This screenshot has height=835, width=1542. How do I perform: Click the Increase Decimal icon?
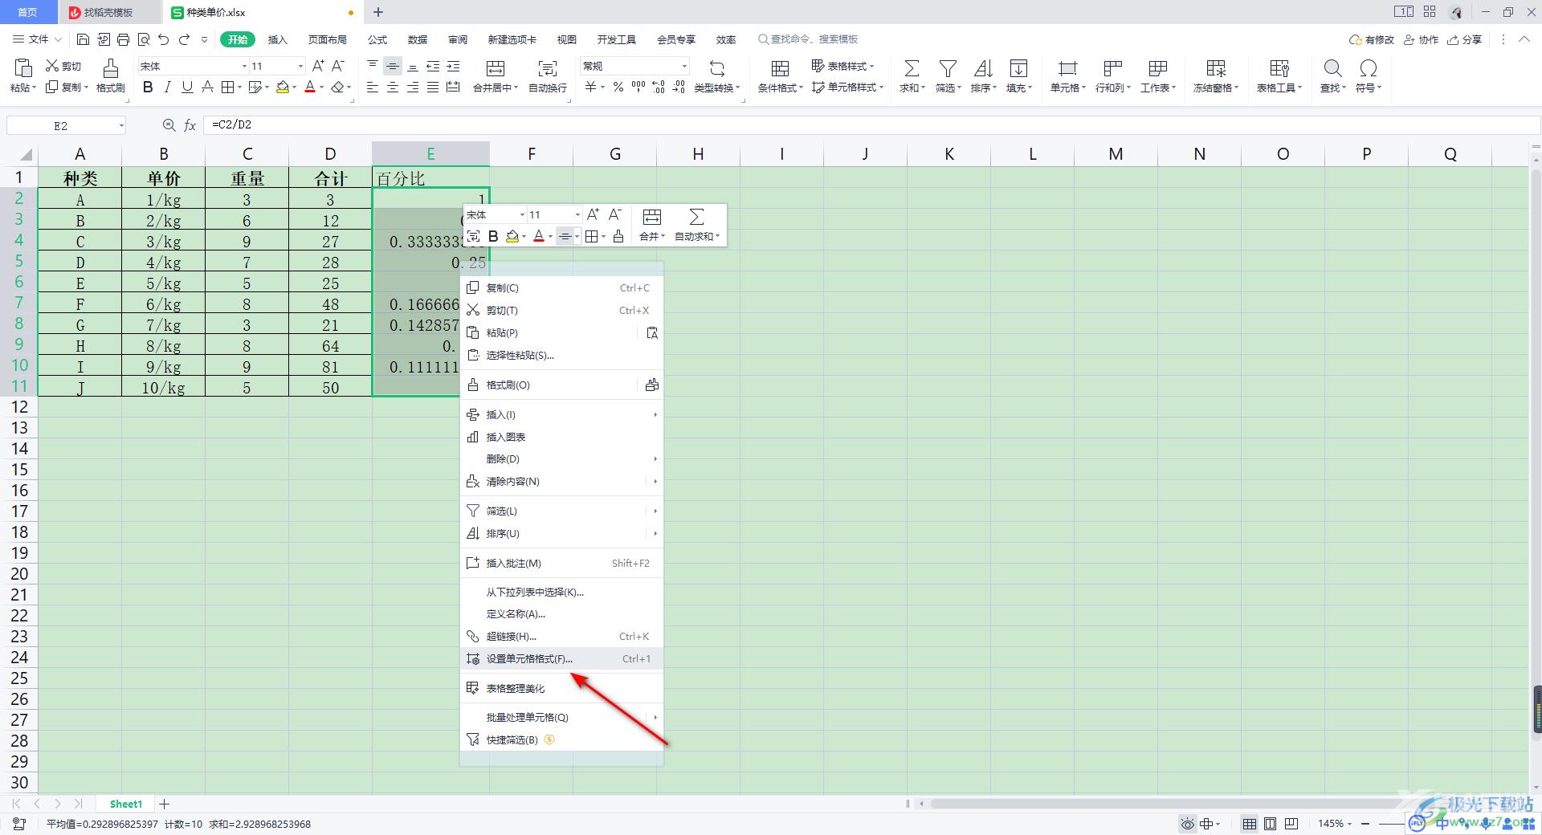659,88
